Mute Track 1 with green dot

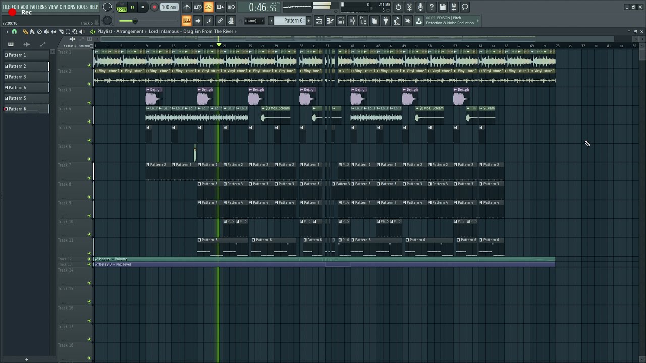click(x=89, y=65)
